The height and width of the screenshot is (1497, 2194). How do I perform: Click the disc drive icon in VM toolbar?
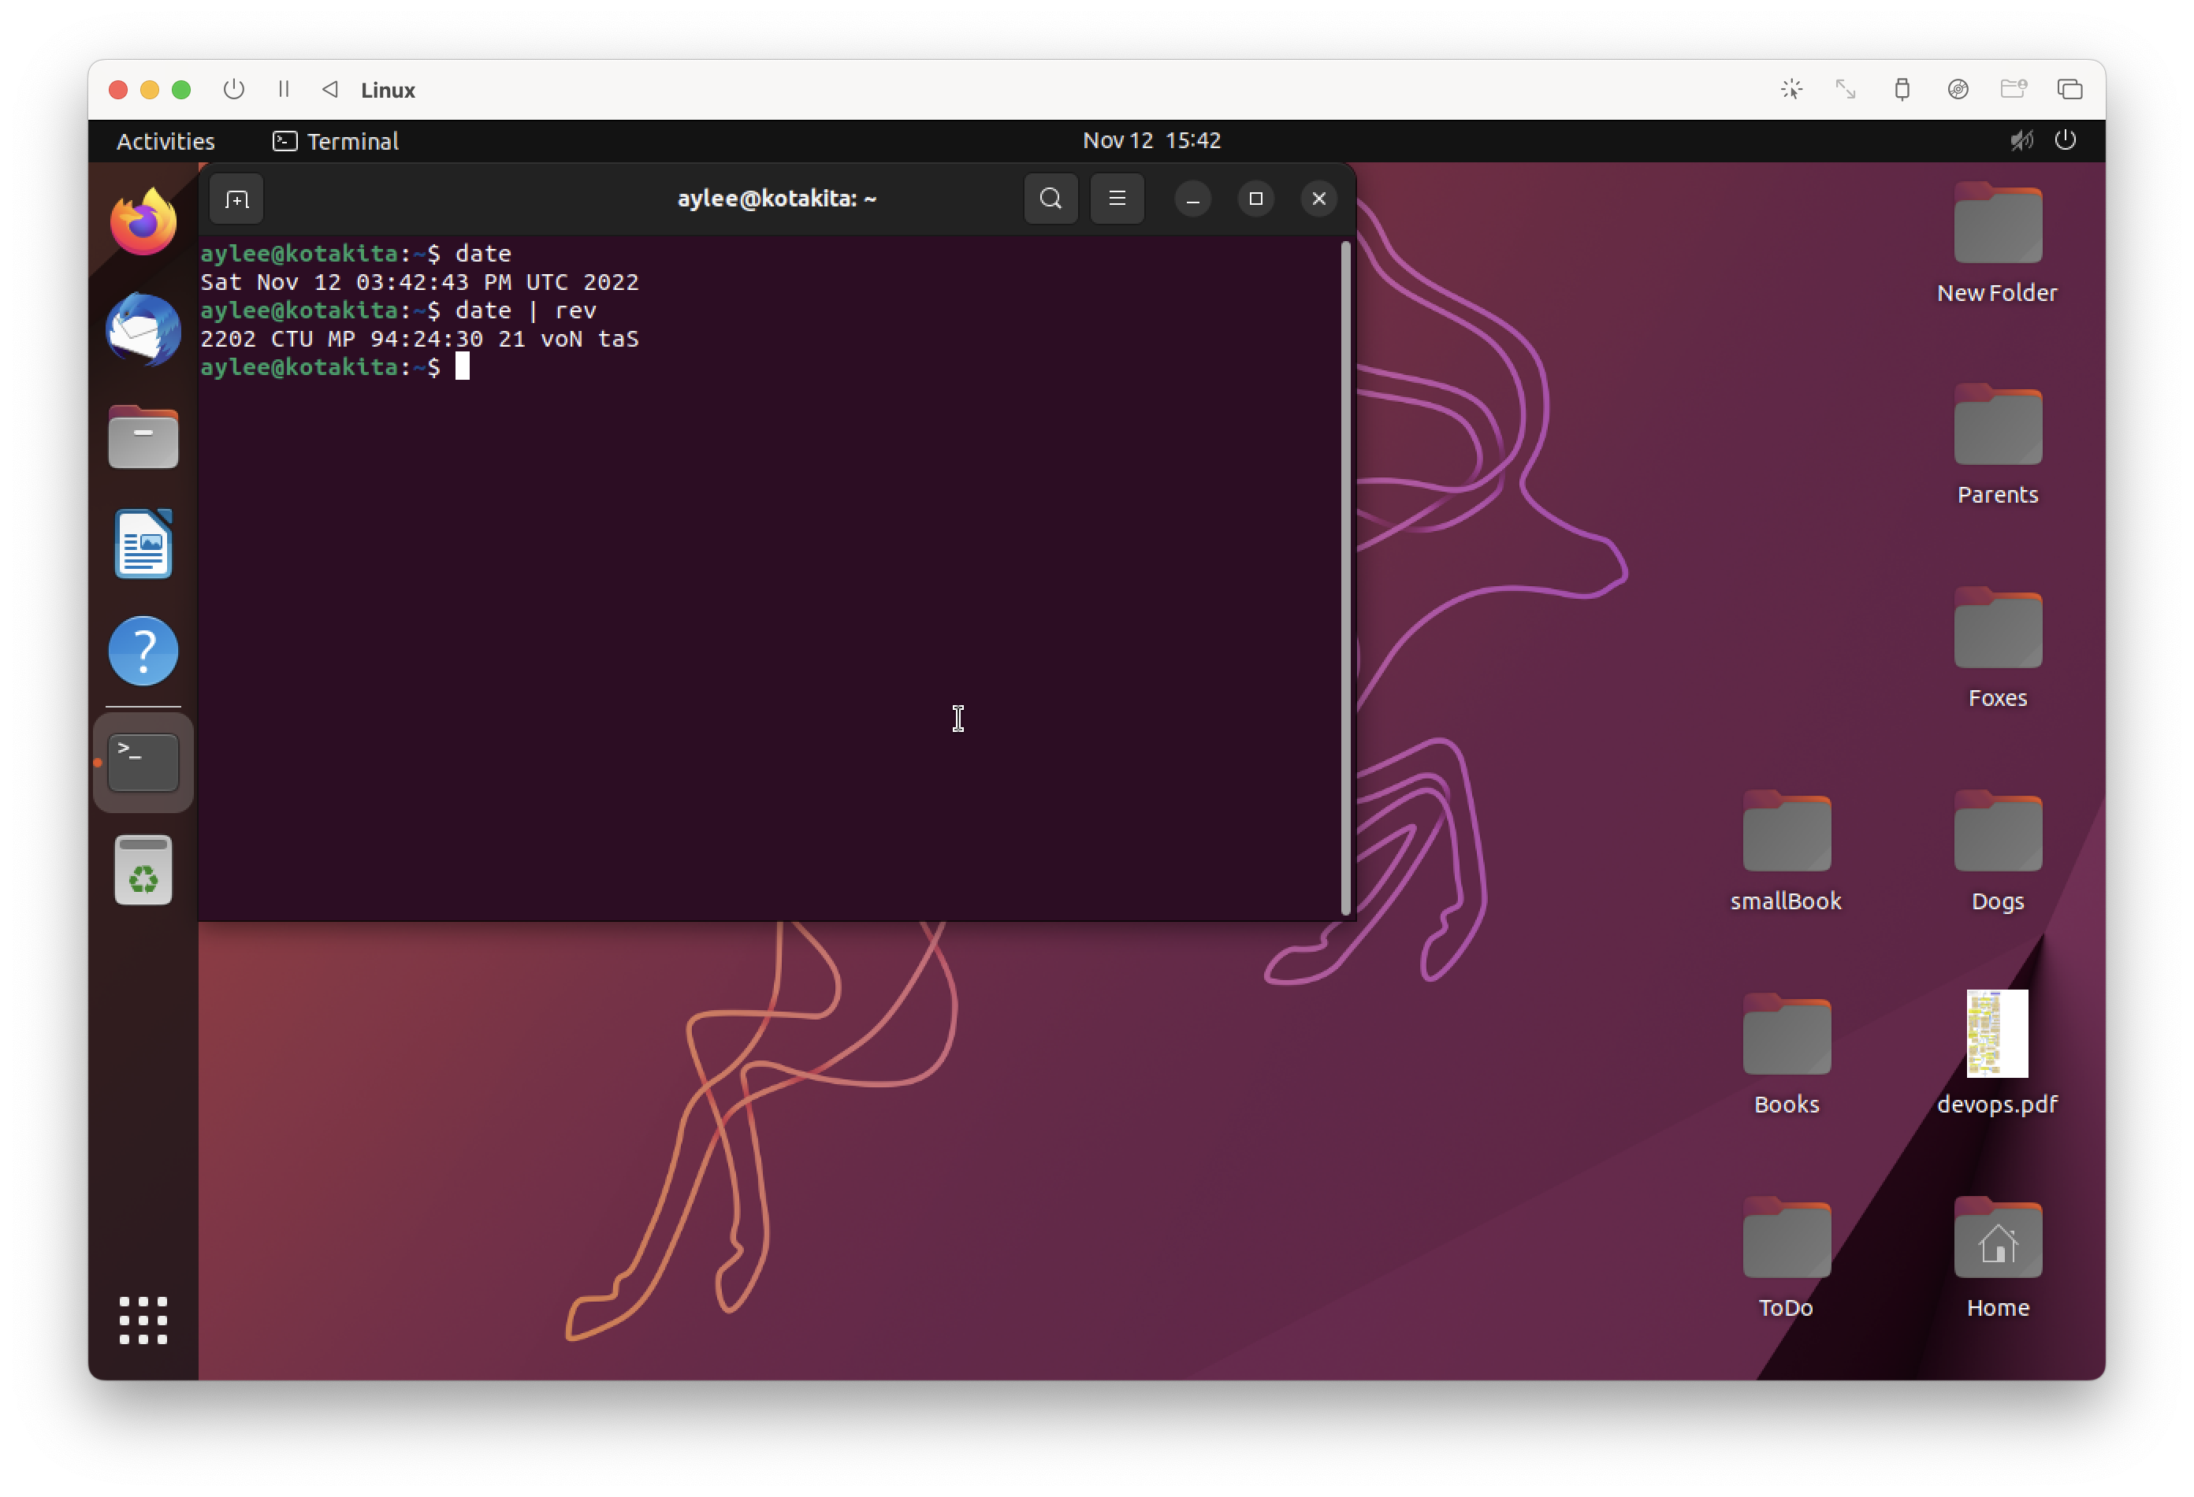click(x=1957, y=90)
